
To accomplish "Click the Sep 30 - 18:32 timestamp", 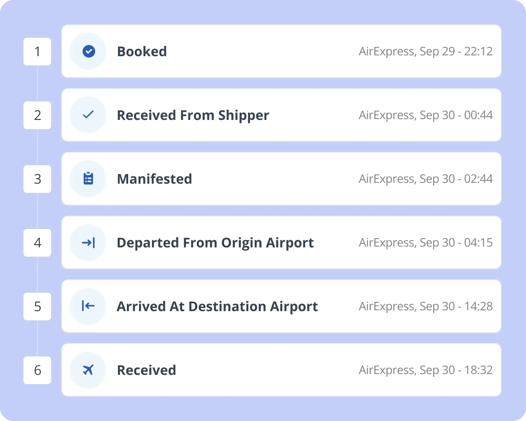I will 456,370.
